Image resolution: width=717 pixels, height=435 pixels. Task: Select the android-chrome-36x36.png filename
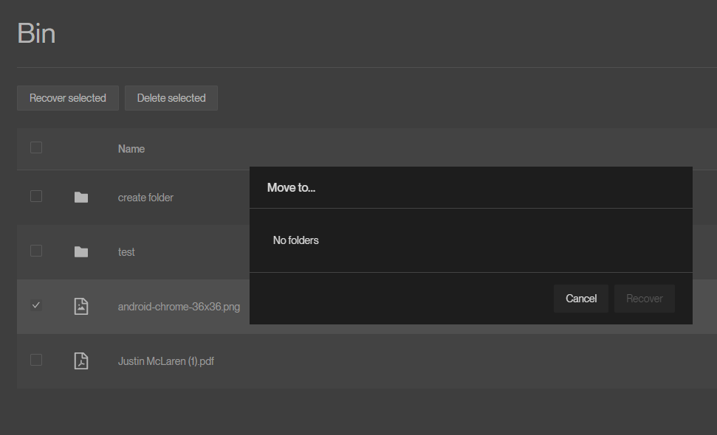[x=179, y=306]
